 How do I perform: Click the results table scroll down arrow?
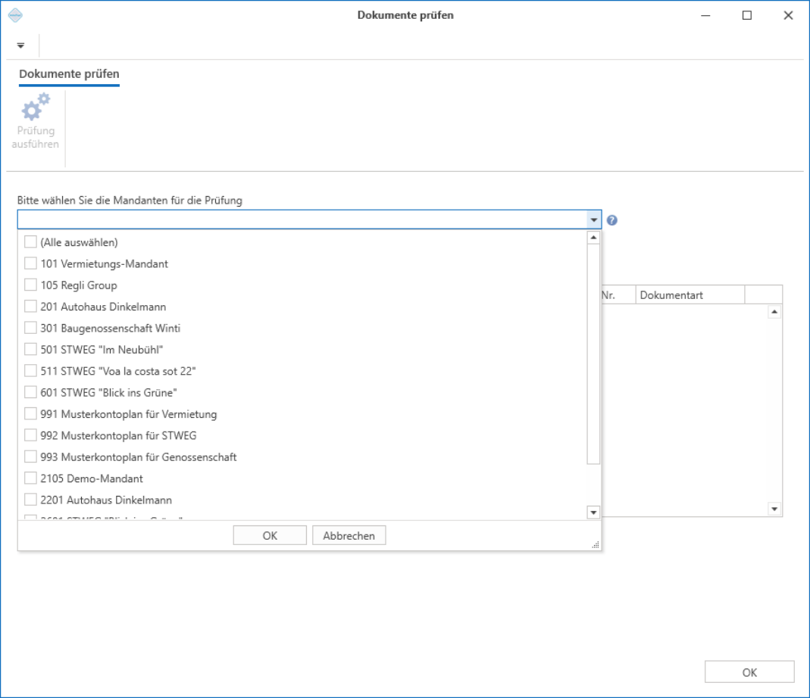(774, 509)
